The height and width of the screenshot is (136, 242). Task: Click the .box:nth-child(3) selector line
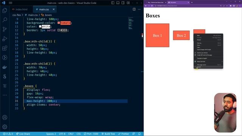click(39, 42)
